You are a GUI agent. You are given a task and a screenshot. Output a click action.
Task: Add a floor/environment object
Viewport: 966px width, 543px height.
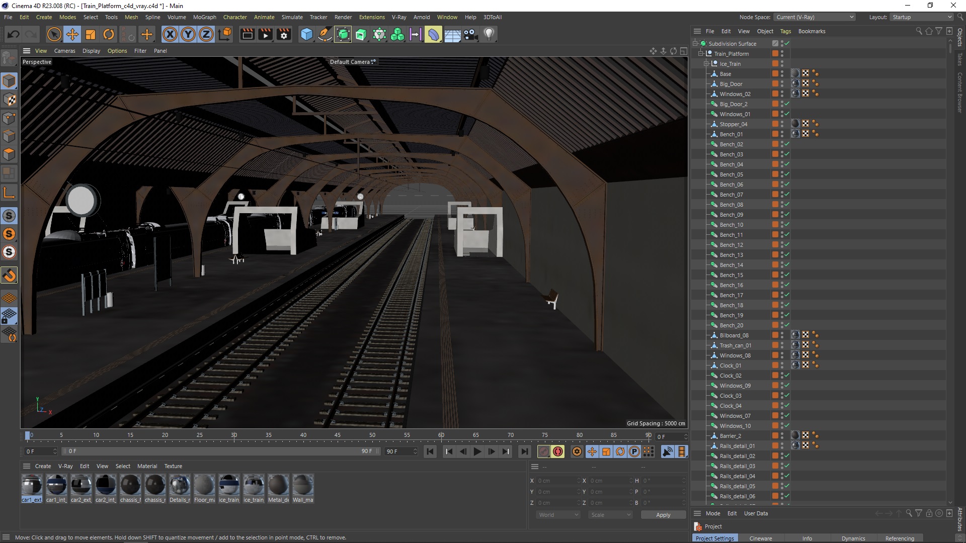click(452, 34)
